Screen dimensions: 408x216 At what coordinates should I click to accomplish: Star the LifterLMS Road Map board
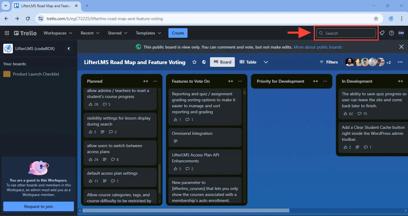[x=194, y=62]
